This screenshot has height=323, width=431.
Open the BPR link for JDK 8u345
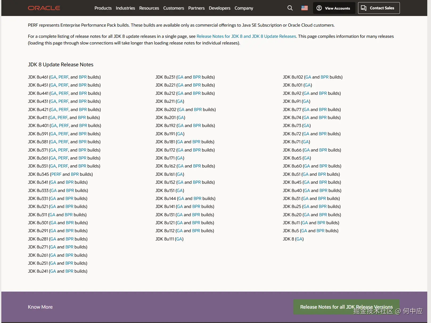[75, 174]
